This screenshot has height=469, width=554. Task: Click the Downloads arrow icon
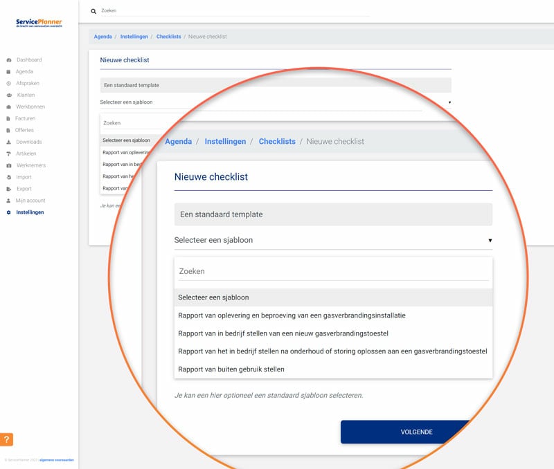click(x=9, y=142)
